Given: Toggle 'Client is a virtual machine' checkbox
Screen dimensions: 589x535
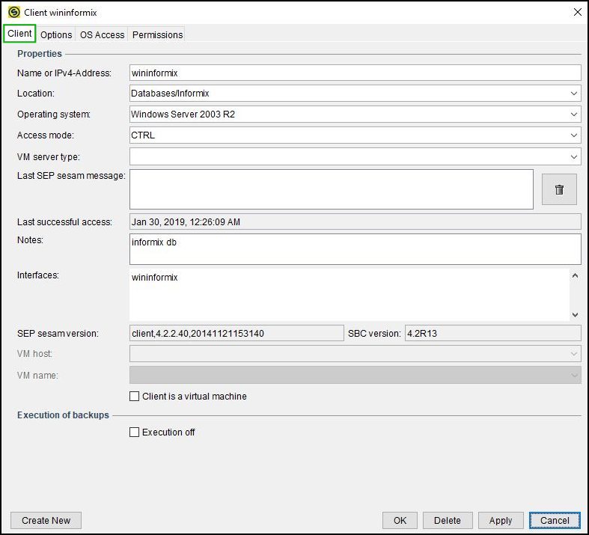Looking at the screenshot, I should coord(134,396).
